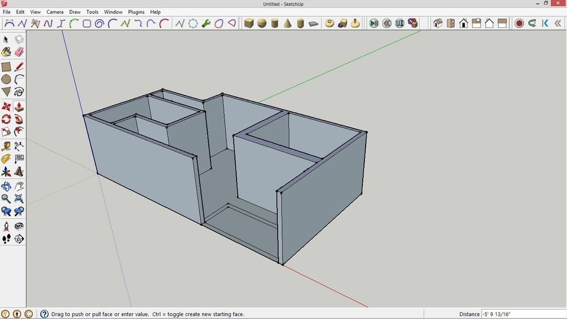This screenshot has width=567, height=319.
Task: Choose the Pan hand tool
Action: coord(19,186)
